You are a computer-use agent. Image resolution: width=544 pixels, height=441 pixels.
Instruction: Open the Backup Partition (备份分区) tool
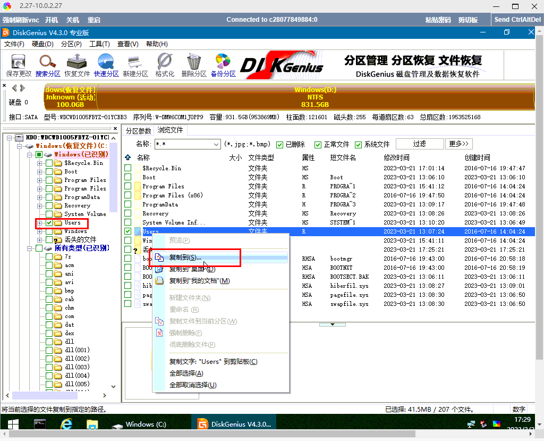coord(223,65)
